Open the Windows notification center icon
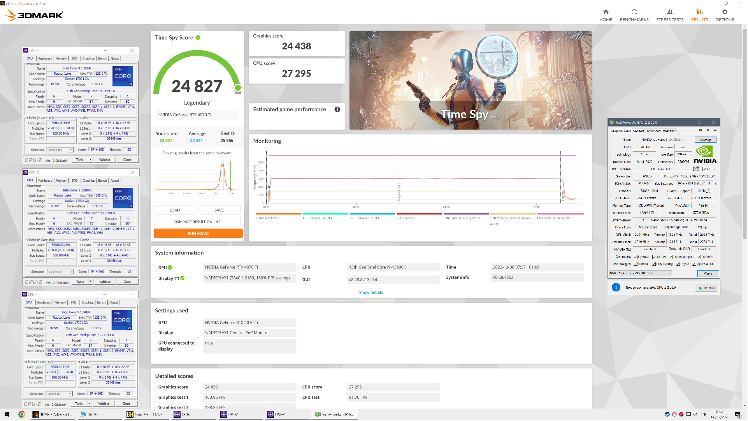Screen dimensions: 748x421 [738, 415]
